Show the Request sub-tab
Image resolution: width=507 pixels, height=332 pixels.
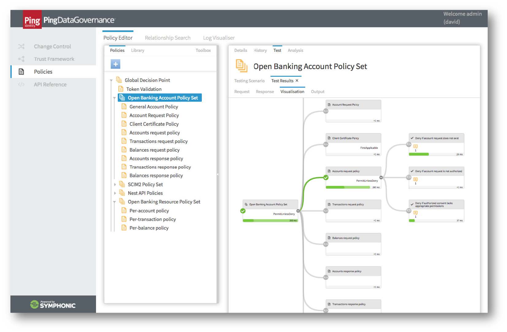[x=242, y=91]
